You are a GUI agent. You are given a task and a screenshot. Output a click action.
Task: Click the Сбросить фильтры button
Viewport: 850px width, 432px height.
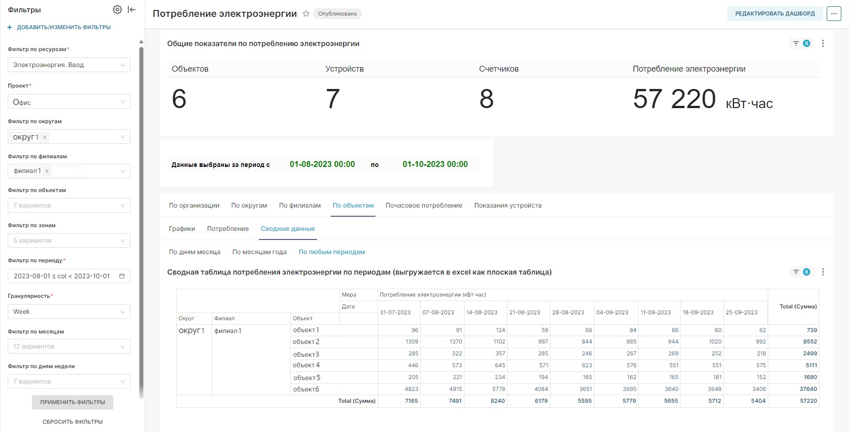pos(73,422)
